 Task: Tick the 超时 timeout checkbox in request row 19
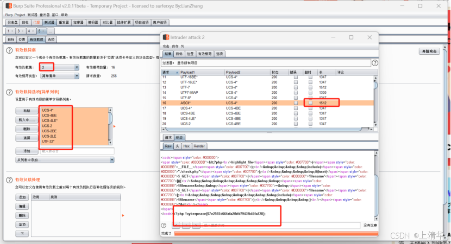coord(310,119)
